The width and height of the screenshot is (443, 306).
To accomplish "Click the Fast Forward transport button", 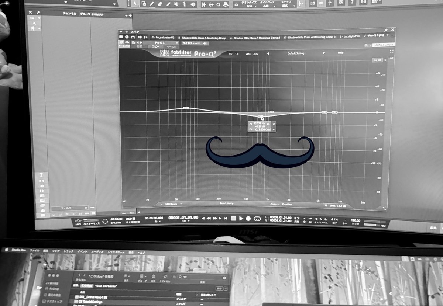I will point(216,218).
